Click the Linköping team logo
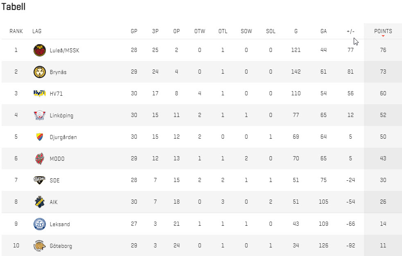The image size is (402, 256). tap(39, 115)
